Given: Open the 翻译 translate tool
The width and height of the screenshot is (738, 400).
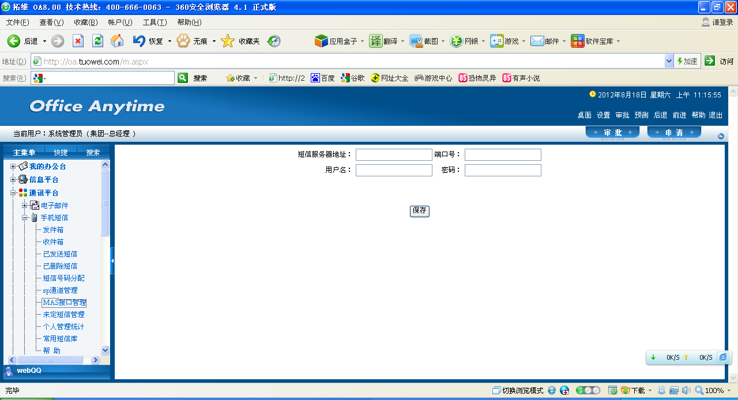Looking at the screenshot, I should pyautogui.click(x=383, y=41).
